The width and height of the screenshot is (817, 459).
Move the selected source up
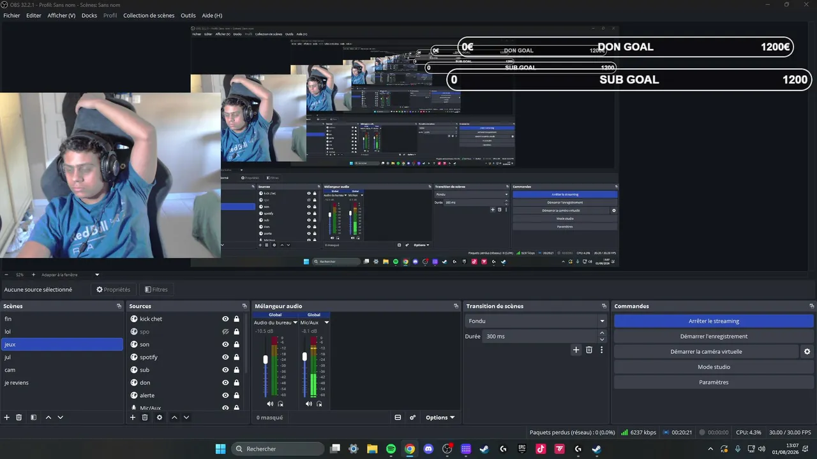click(174, 418)
